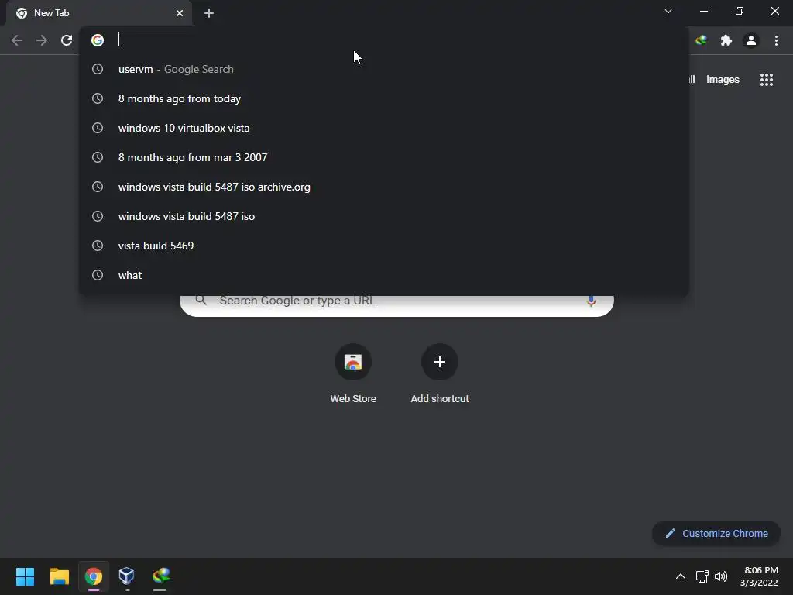Open File Explorer from the taskbar
This screenshot has height=595, width=793.
[x=59, y=576]
